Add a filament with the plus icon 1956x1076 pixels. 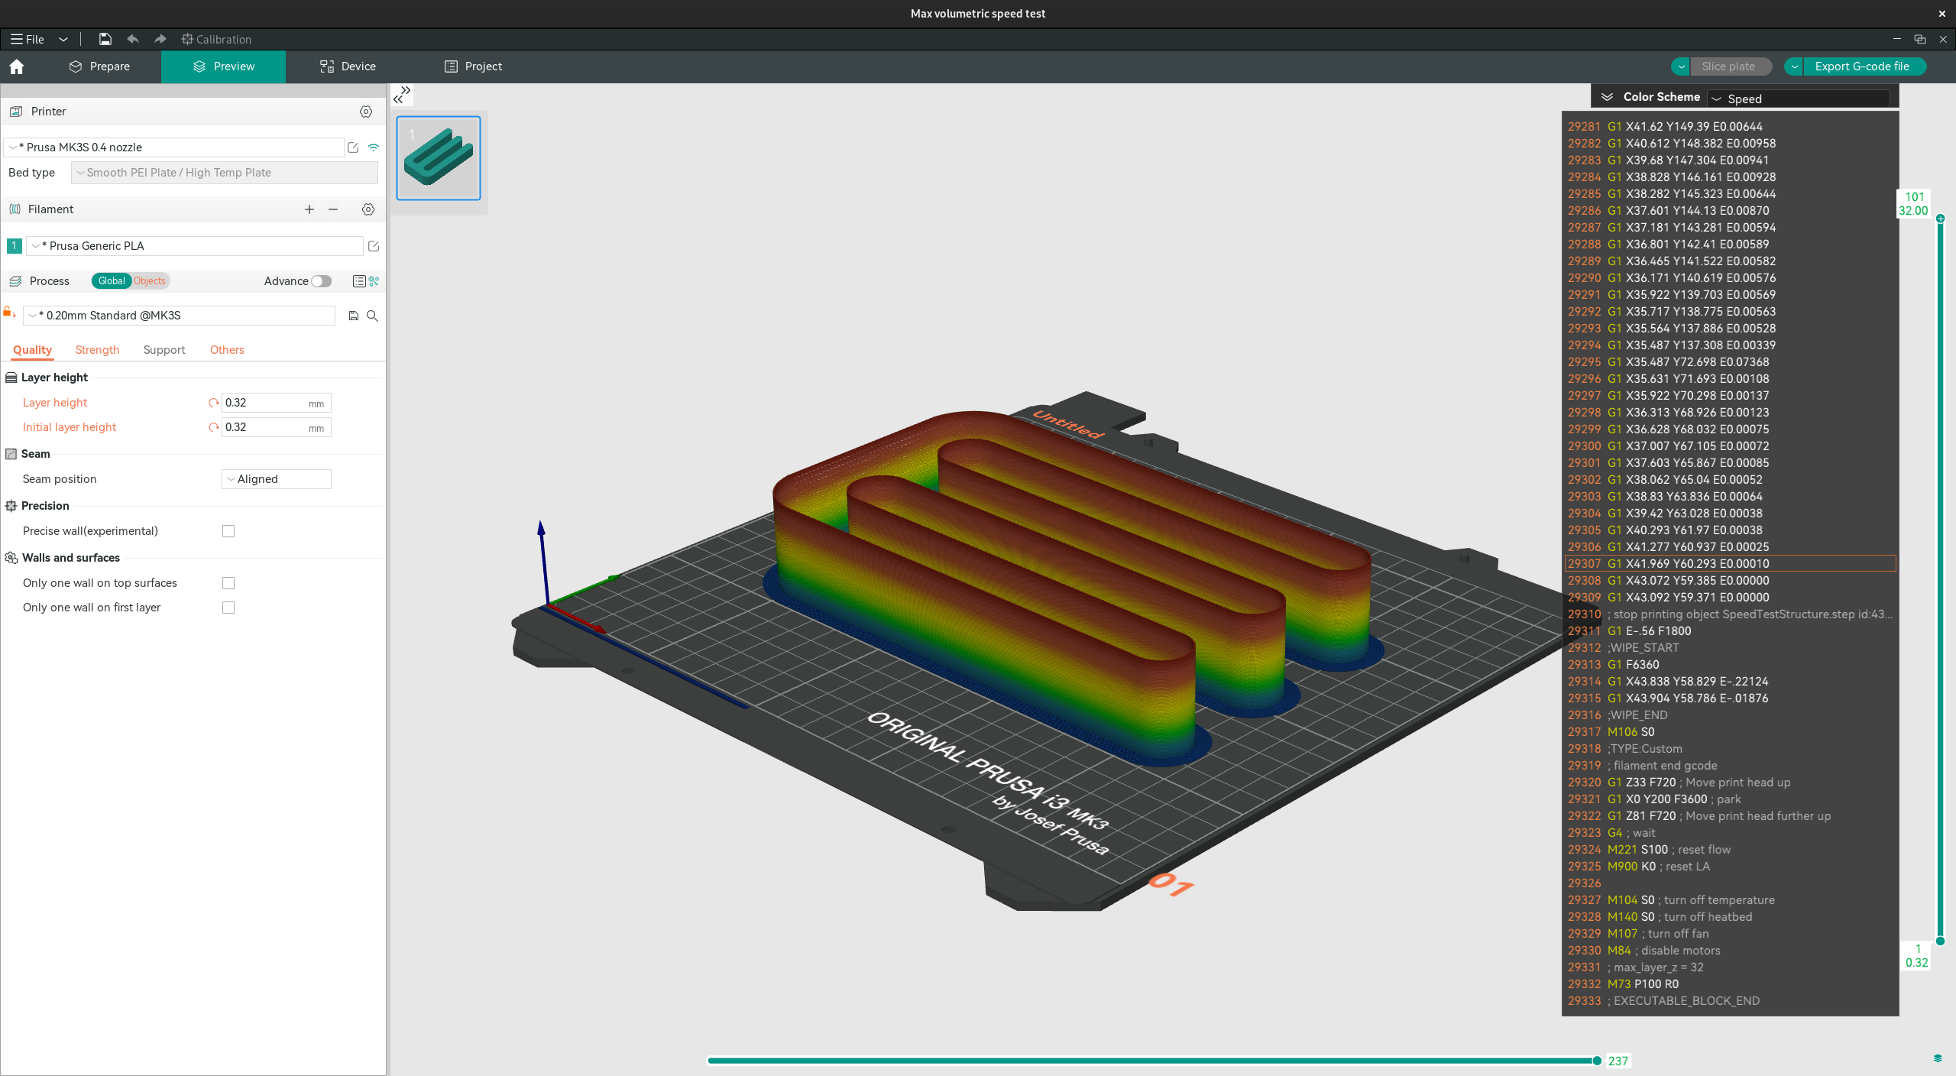(309, 209)
